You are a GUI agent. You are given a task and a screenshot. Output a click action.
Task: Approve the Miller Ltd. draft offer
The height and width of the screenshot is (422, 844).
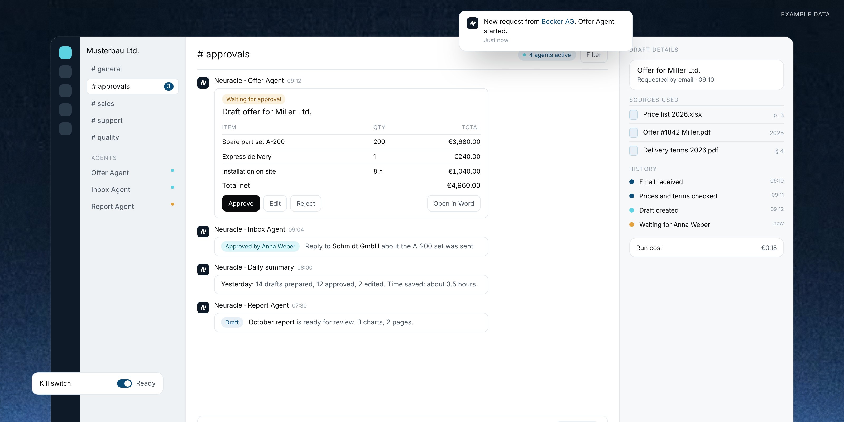(x=241, y=203)
